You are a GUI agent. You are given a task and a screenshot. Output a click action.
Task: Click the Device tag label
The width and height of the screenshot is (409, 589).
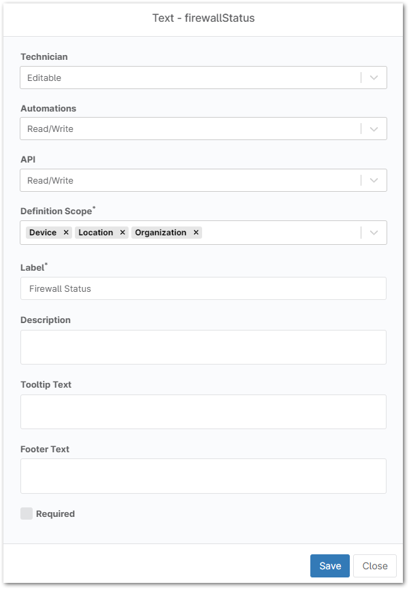(x=43, y=233)
